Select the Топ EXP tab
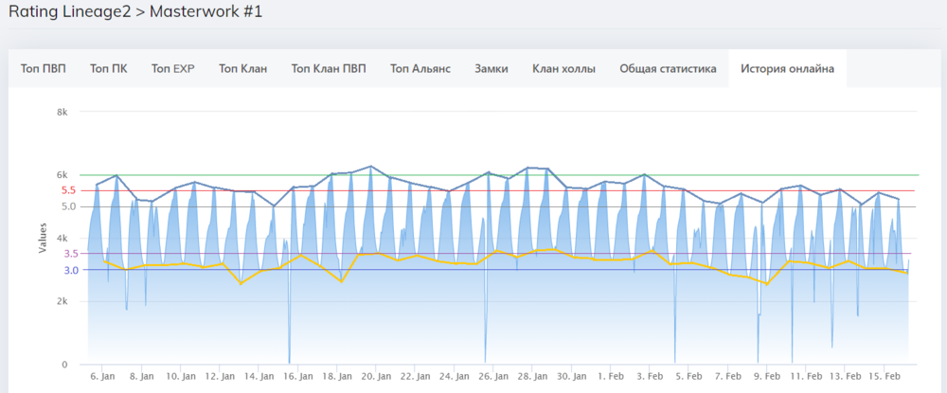The image size is (947, 393). pyautogui.click(x=172, y=68)
